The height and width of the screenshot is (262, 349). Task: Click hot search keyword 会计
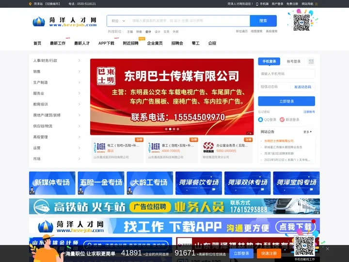pos(148,32)
